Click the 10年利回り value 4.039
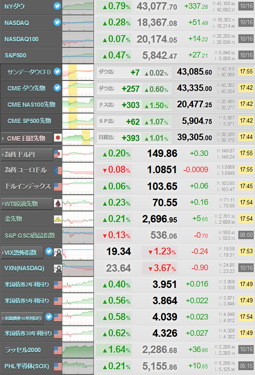 click(165, 317)
